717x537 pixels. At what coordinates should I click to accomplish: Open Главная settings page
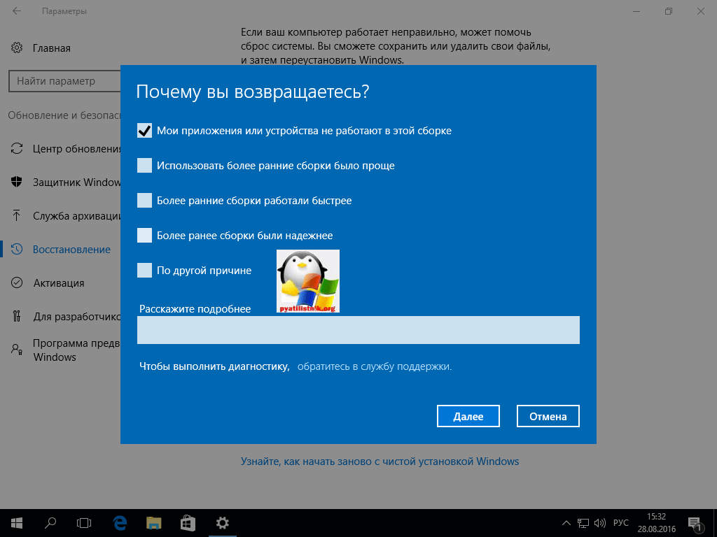coord(51,48)
